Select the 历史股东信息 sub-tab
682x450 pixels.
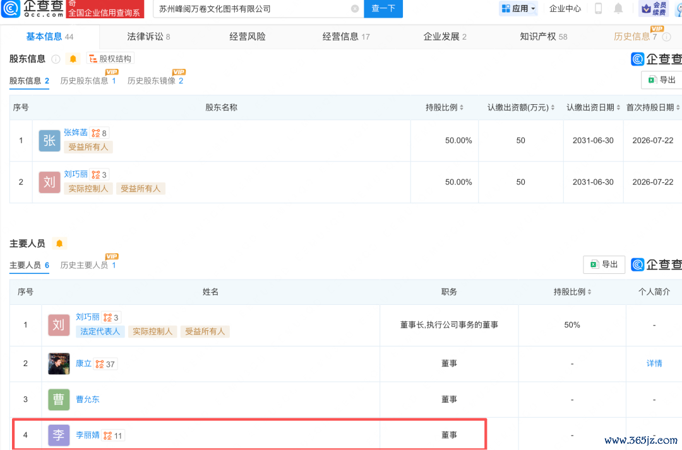[x=88, y=81]
